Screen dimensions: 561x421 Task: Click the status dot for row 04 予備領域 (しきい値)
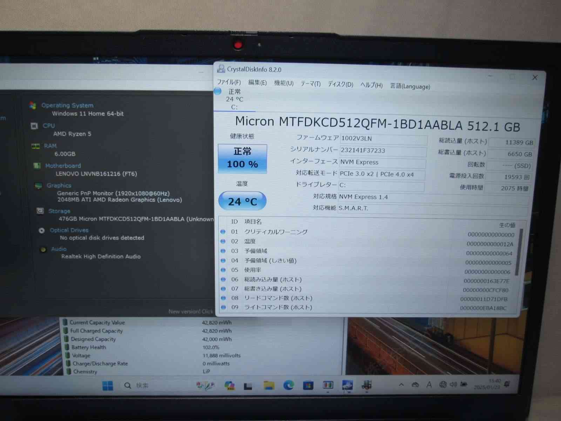(223, 260)
